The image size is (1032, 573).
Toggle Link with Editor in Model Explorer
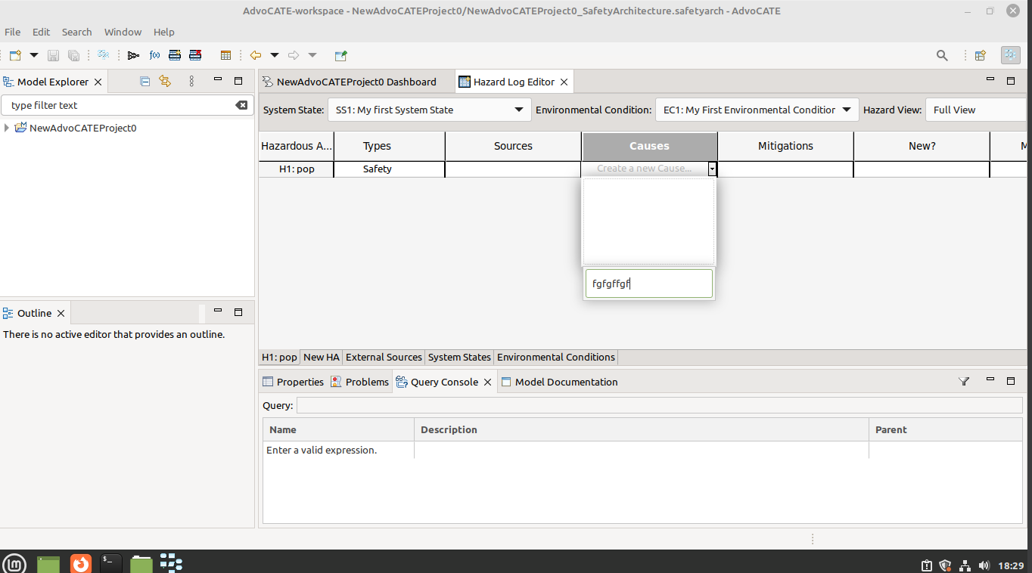(165, 82)
